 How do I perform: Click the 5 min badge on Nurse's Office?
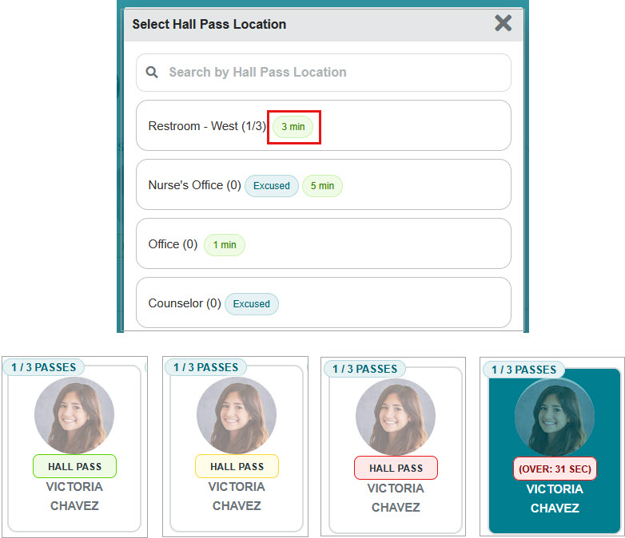point(322,186)
